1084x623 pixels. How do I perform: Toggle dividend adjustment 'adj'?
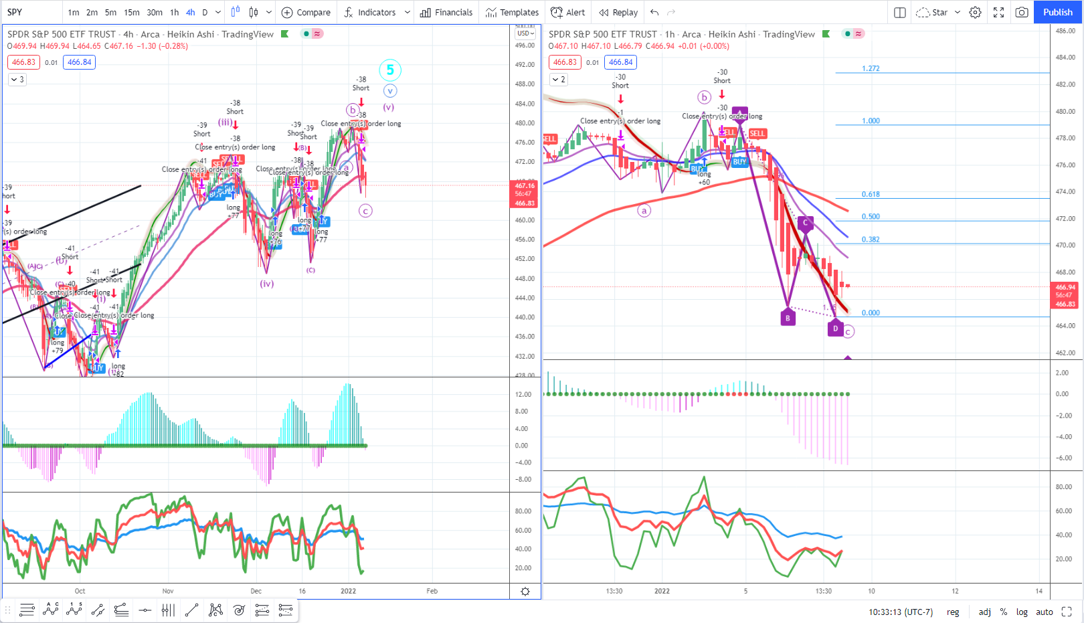pyautogui.click(x=985, y=612)
